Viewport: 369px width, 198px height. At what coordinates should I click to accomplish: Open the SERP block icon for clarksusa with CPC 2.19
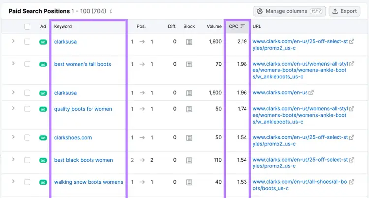[x=189, y=42]
